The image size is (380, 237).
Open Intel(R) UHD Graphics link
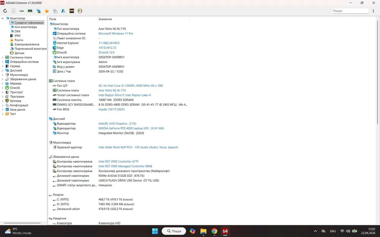[117, 124]
